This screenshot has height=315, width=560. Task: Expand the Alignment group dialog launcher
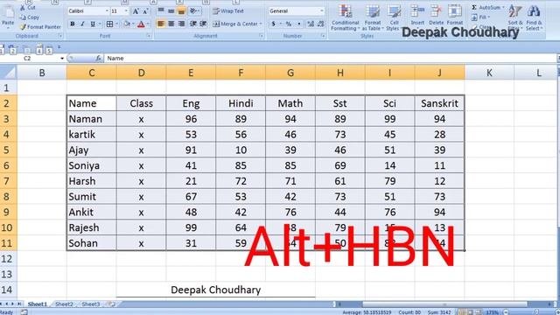tap(262, 36)
